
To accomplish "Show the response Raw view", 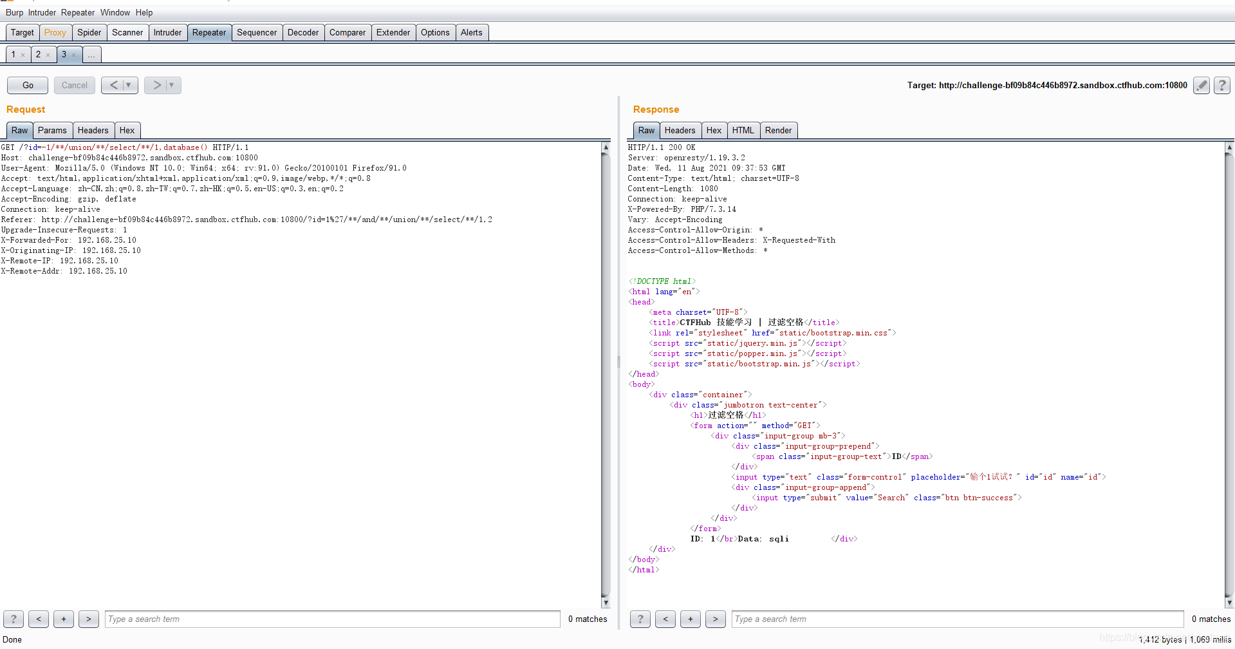I will (x=646, y=130).
